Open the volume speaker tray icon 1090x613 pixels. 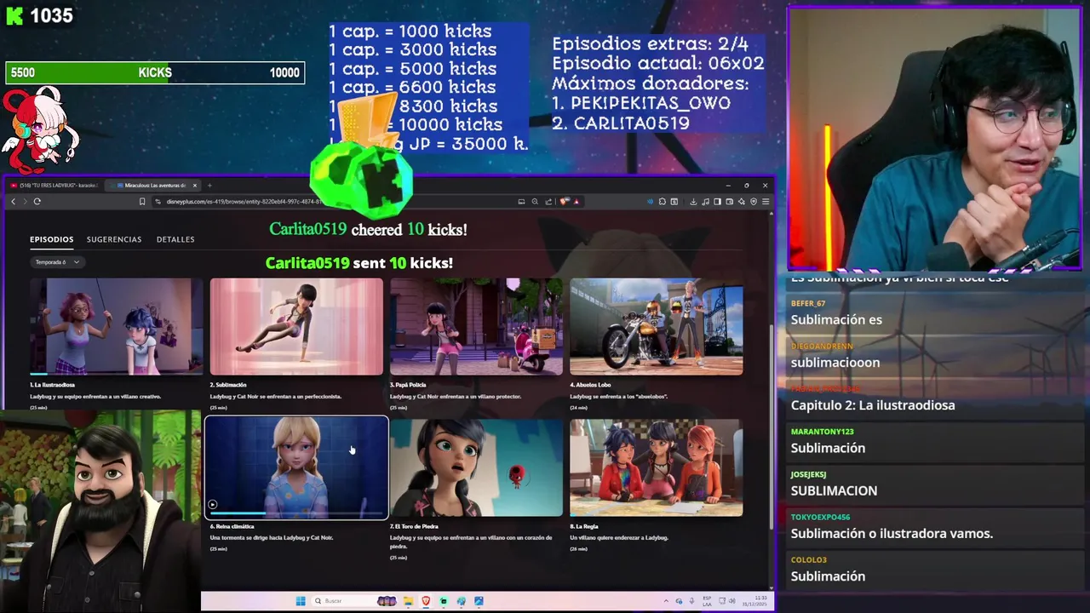(732, 601)
